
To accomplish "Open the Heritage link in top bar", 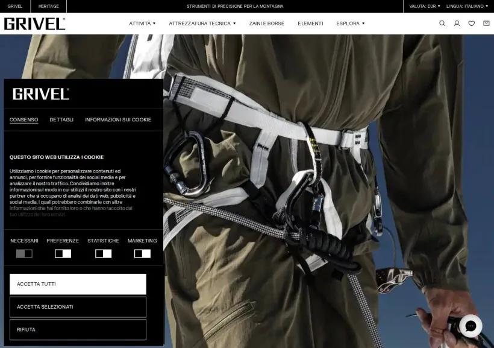I will 49,6.
